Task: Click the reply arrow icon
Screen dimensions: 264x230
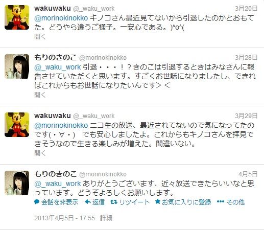Action: (87, 202)
